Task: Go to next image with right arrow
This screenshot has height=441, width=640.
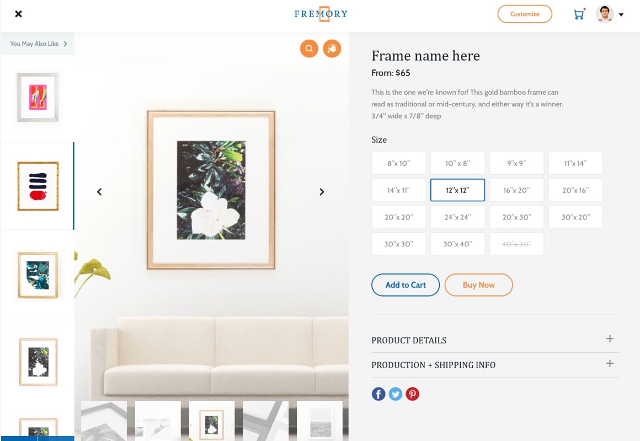Action: coord(322,192)
